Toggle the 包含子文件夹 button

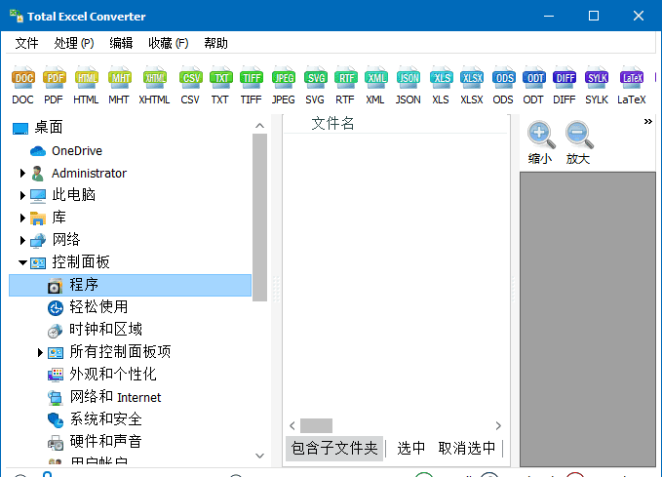(x=334, y=449)
